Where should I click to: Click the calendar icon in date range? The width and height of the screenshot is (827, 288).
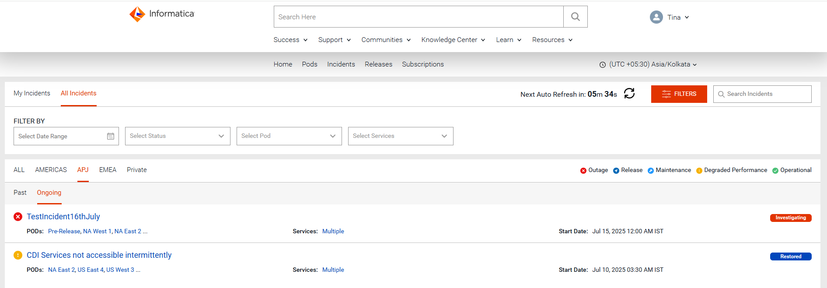(111, 136)
